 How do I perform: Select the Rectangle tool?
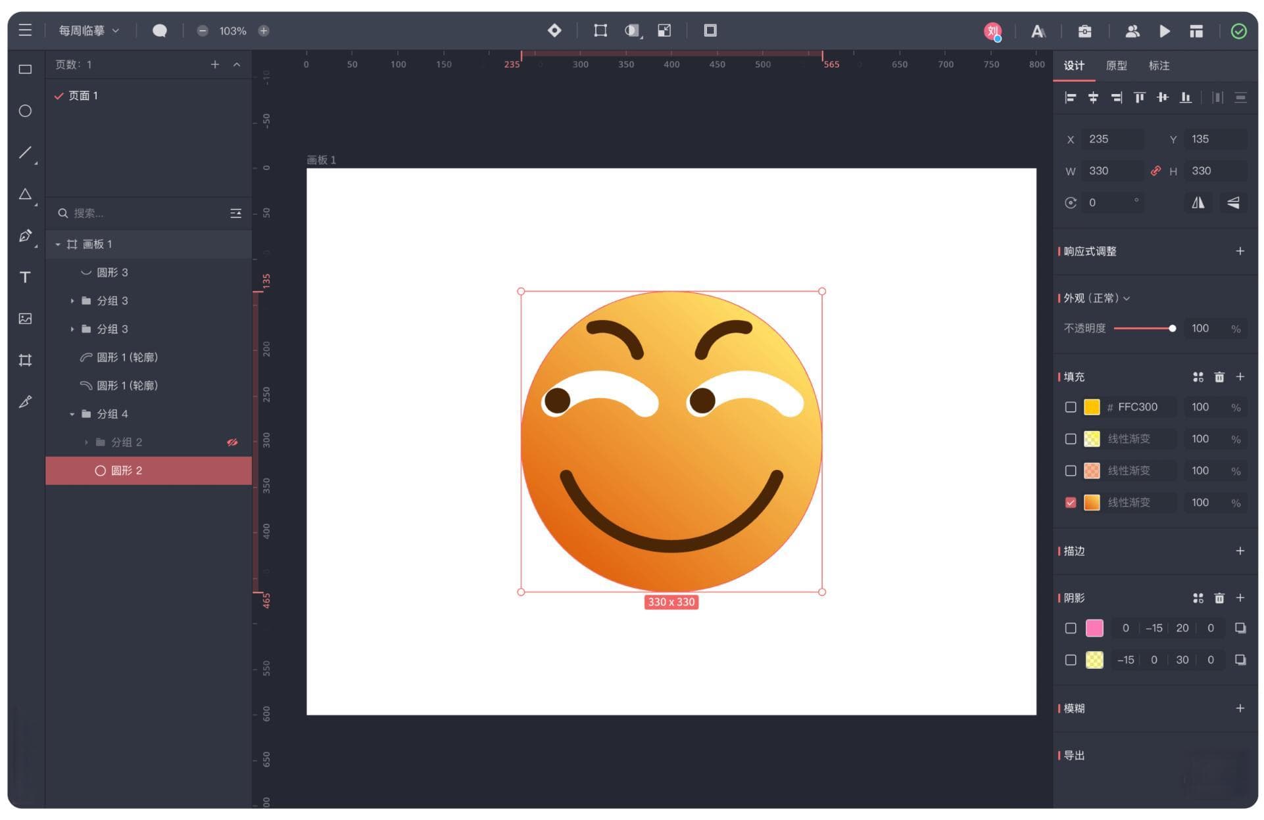point(25,69)
